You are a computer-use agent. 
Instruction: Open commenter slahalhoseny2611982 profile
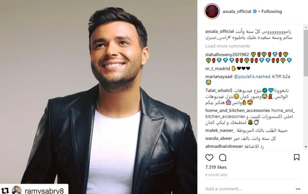227,54
